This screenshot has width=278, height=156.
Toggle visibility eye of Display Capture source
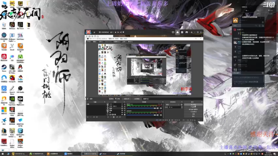click(122, 114)
